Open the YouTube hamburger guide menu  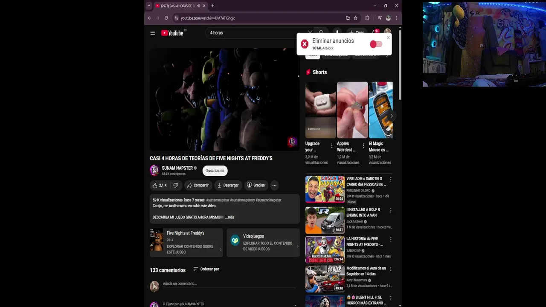[x=153, y=33]
